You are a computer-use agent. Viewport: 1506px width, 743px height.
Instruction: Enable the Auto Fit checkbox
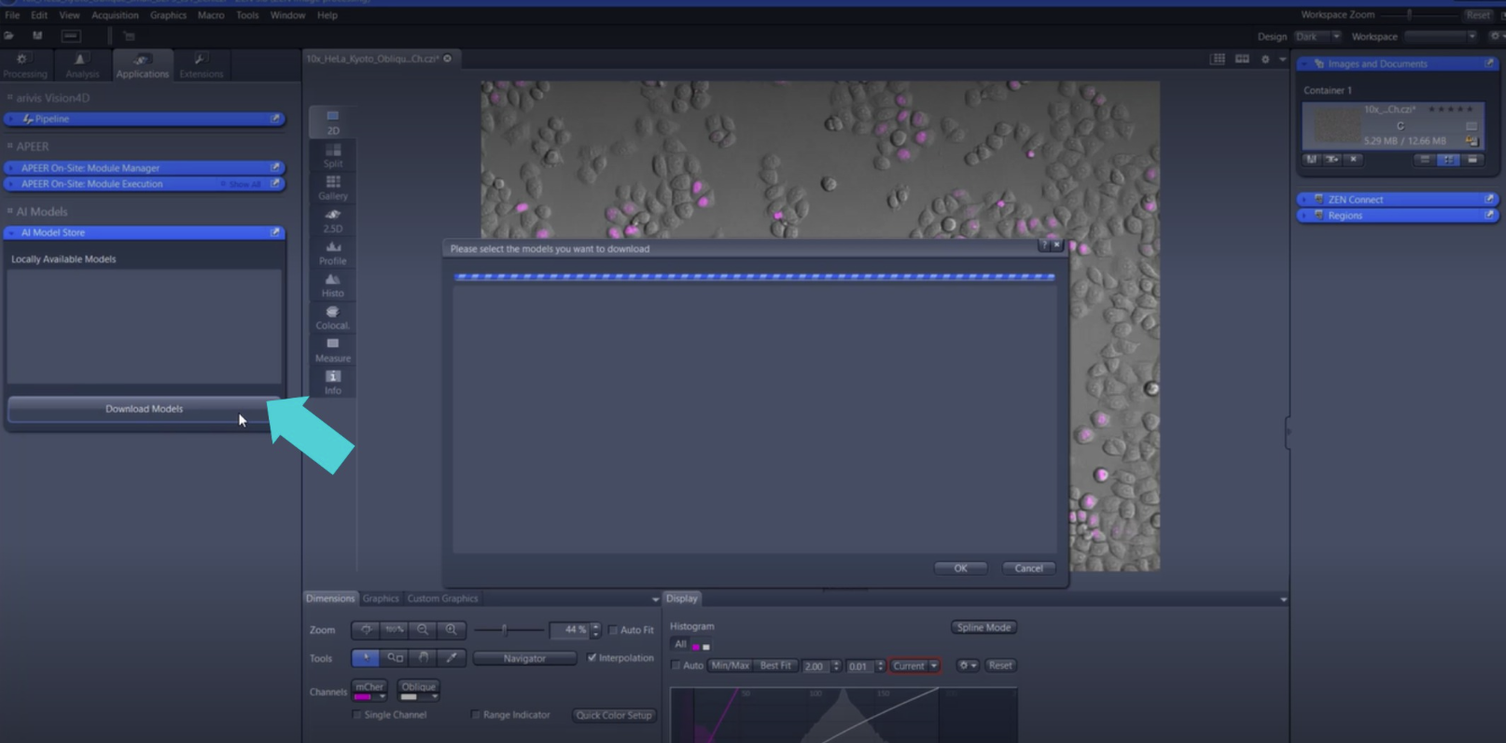[613, 630]
